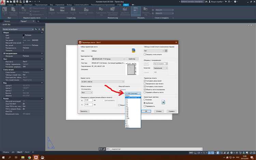Image resolution: width=256 pixels, height=160 pixels.
Task: Switch to the 'Начало' document tab
Action: point(7,21)
